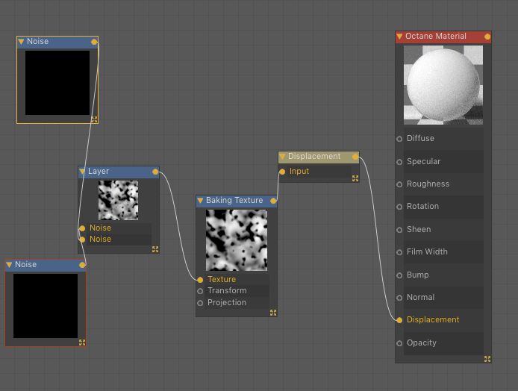Screen dimensions: 518x391
Task: Click the Baking Texture preview image
Action: click(x=237, y=240)
